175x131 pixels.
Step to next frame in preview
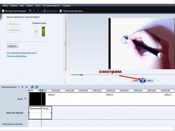(x=149, y=80)
